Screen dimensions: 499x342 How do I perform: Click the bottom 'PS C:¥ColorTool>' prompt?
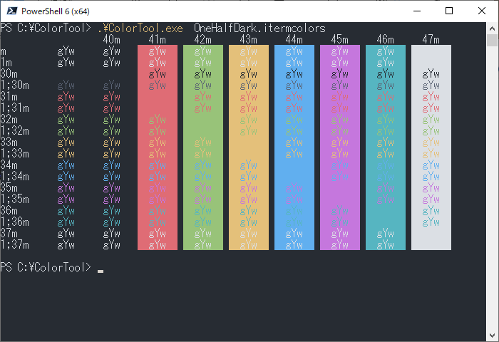(x=46, y=268)
